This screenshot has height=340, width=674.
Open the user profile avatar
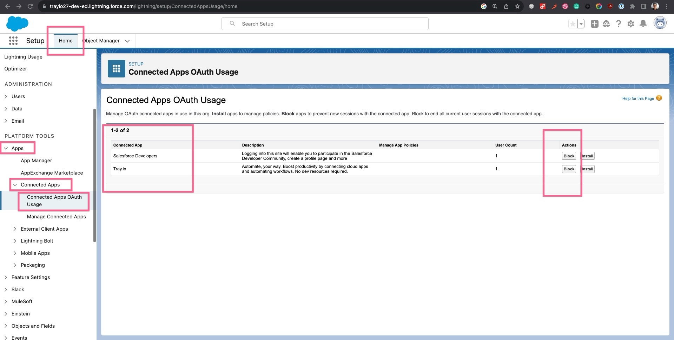point(660,23)
